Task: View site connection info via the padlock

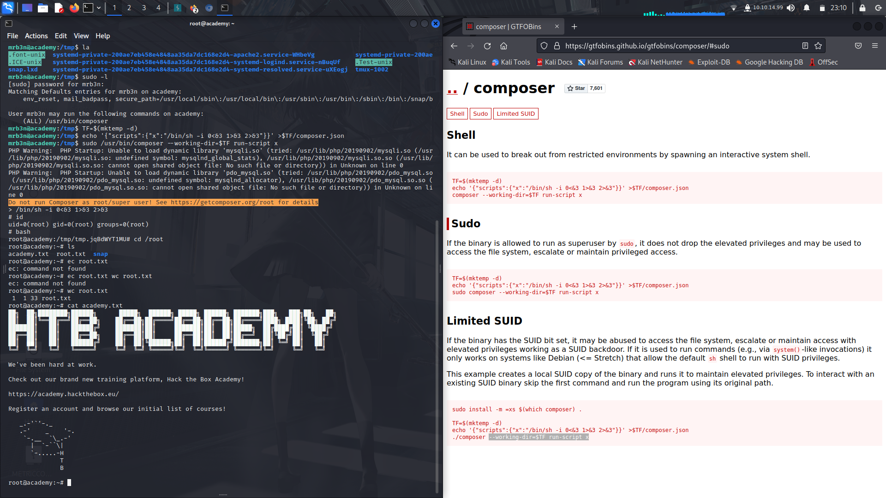Action: coord(556,46)
